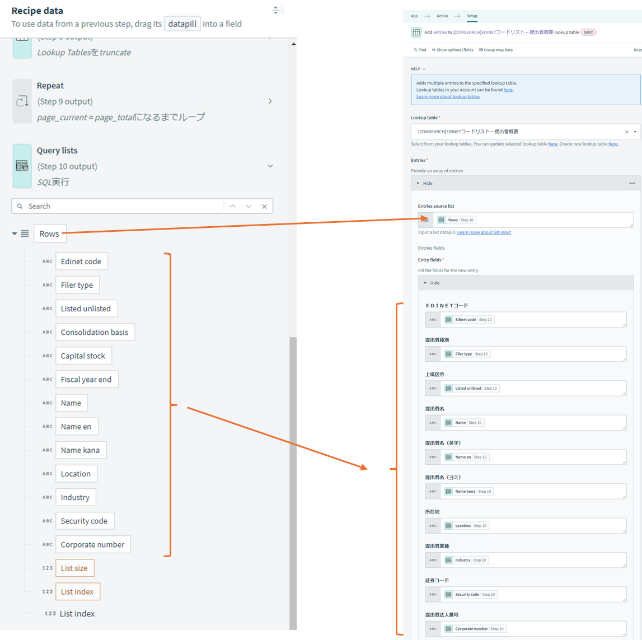This screenshot has height=640, width=642.
Task: Select the Fiscal year end datapill
Action: [x=87, y=380]
